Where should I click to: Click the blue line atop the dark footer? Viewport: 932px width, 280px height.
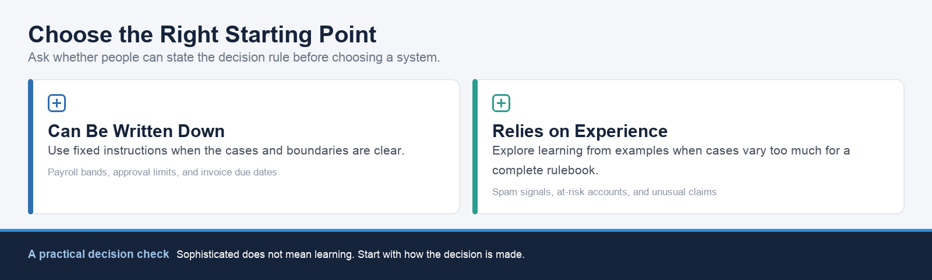click(466, 231)
